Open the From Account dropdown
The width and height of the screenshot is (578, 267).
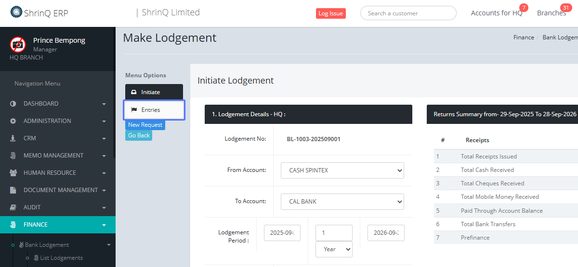click(x=342, y=170)
